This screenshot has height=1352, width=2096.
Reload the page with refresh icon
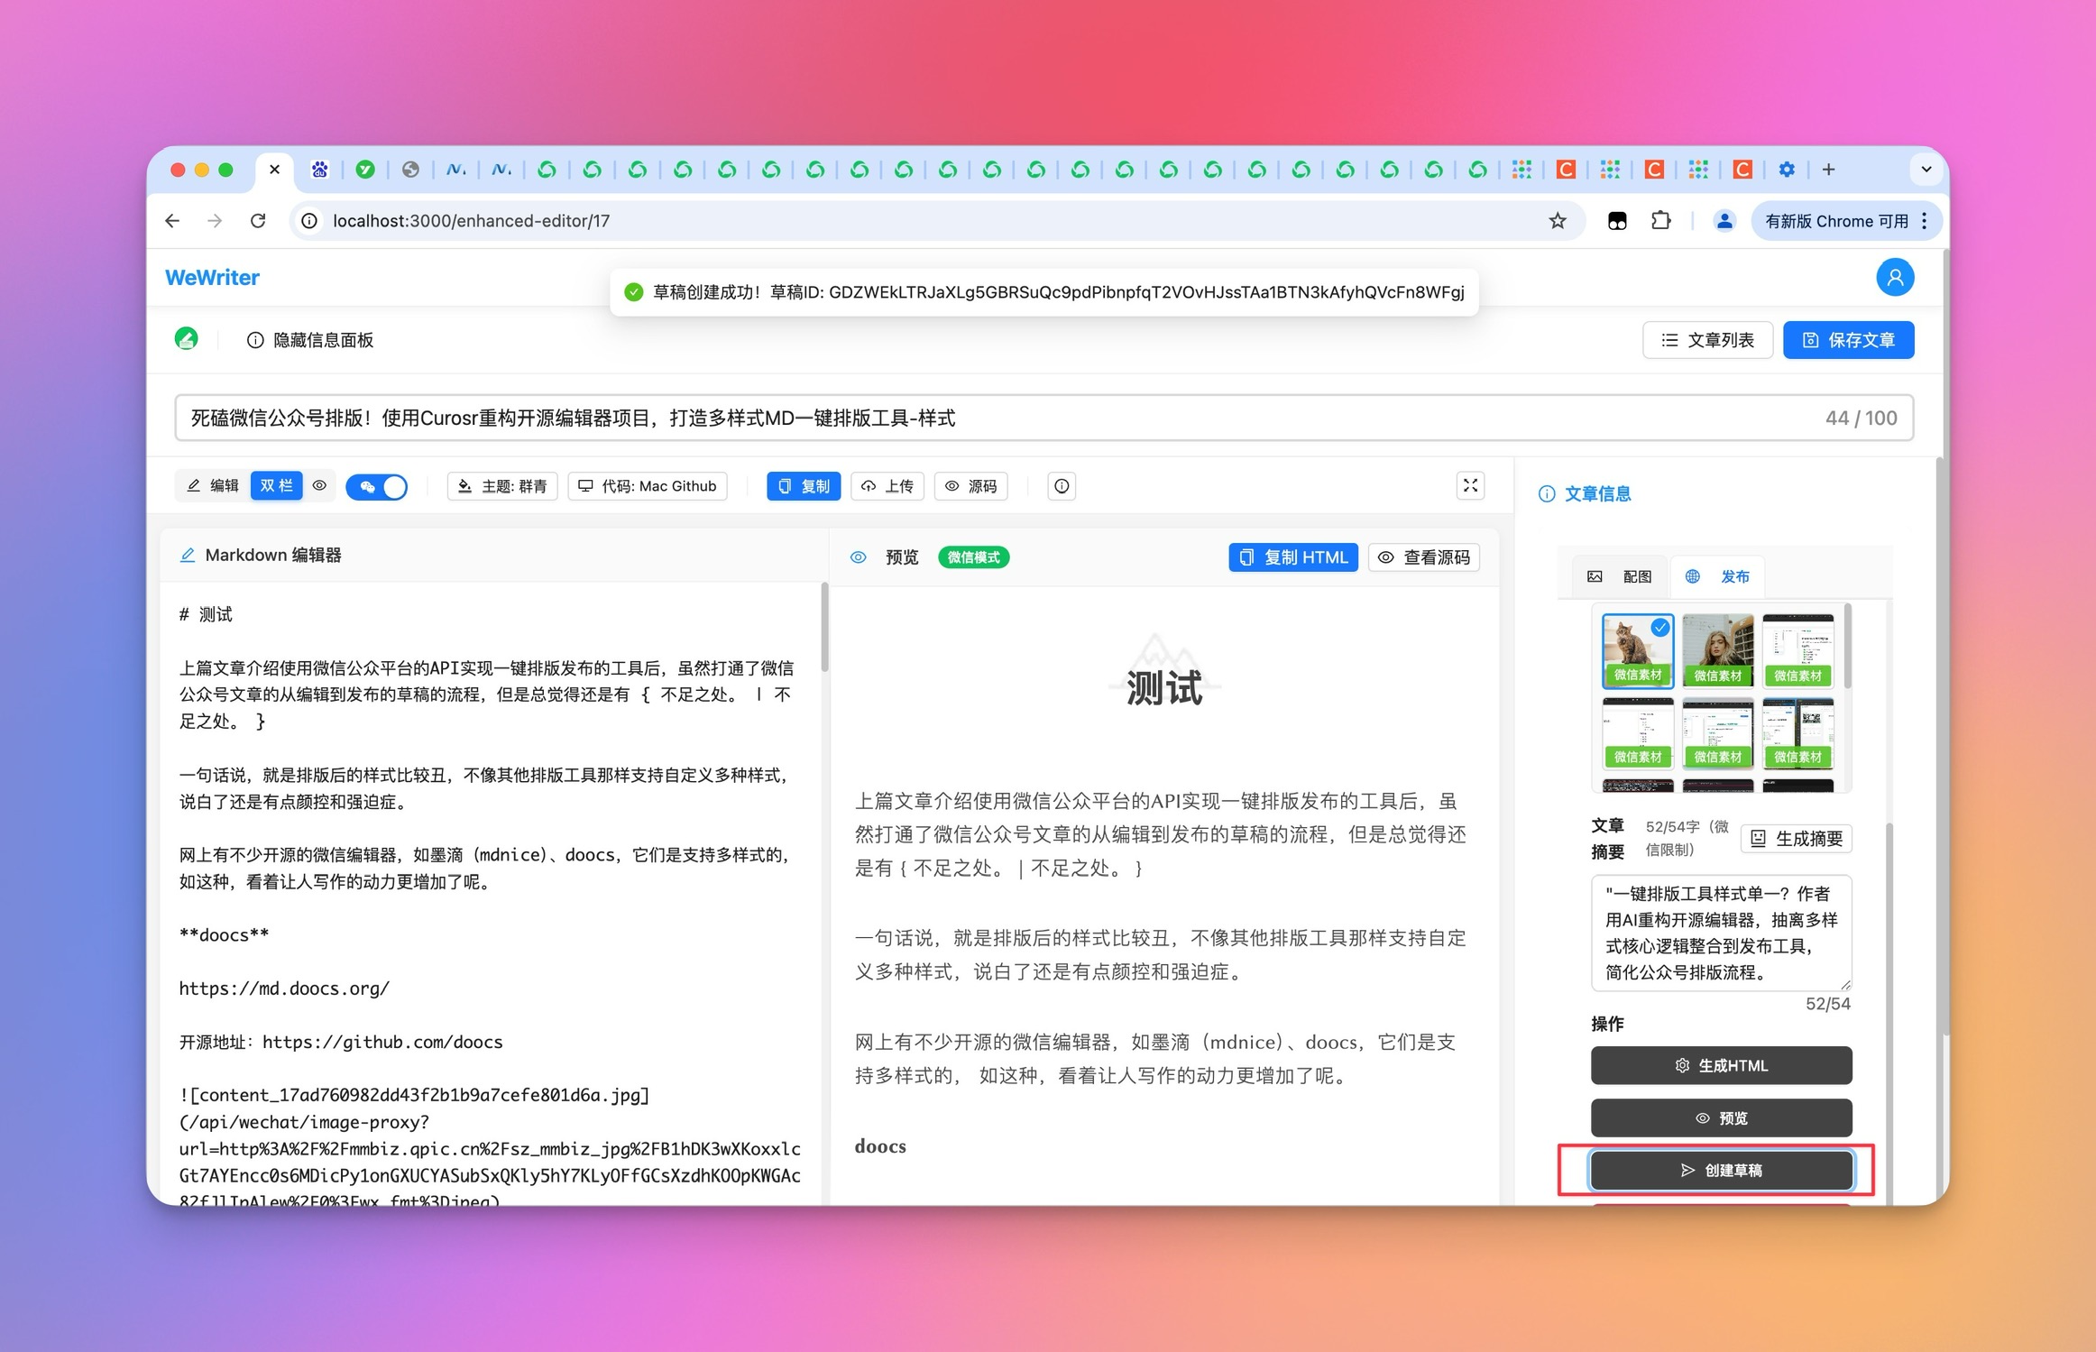[258, 221]
